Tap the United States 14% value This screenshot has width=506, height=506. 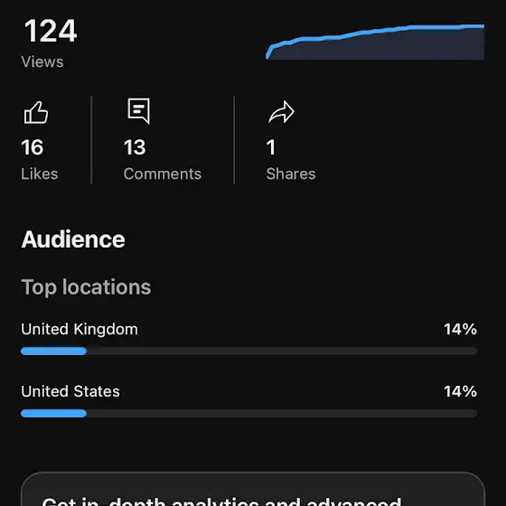click(461, 391)
